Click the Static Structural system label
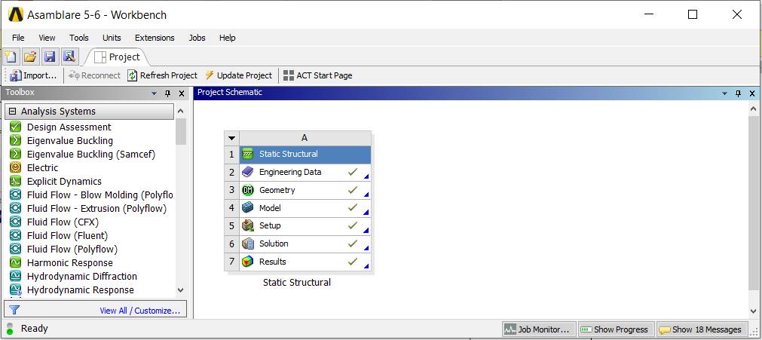The image size is (762, 340). (x=296, y=282)
